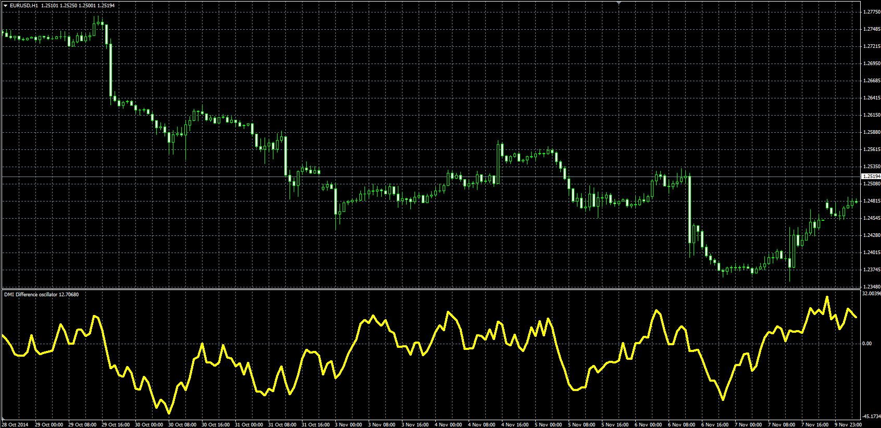Viewport: 881px width, 428px height.
Task: Click the 1.27750 price scale value
Action: point(872,11)
